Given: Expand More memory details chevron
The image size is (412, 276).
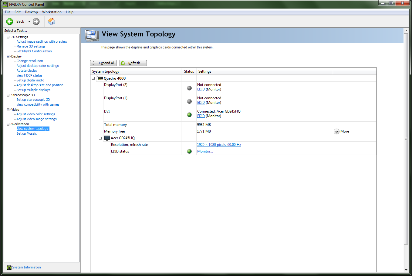Looking at the screenshot, I should (336, 131).
